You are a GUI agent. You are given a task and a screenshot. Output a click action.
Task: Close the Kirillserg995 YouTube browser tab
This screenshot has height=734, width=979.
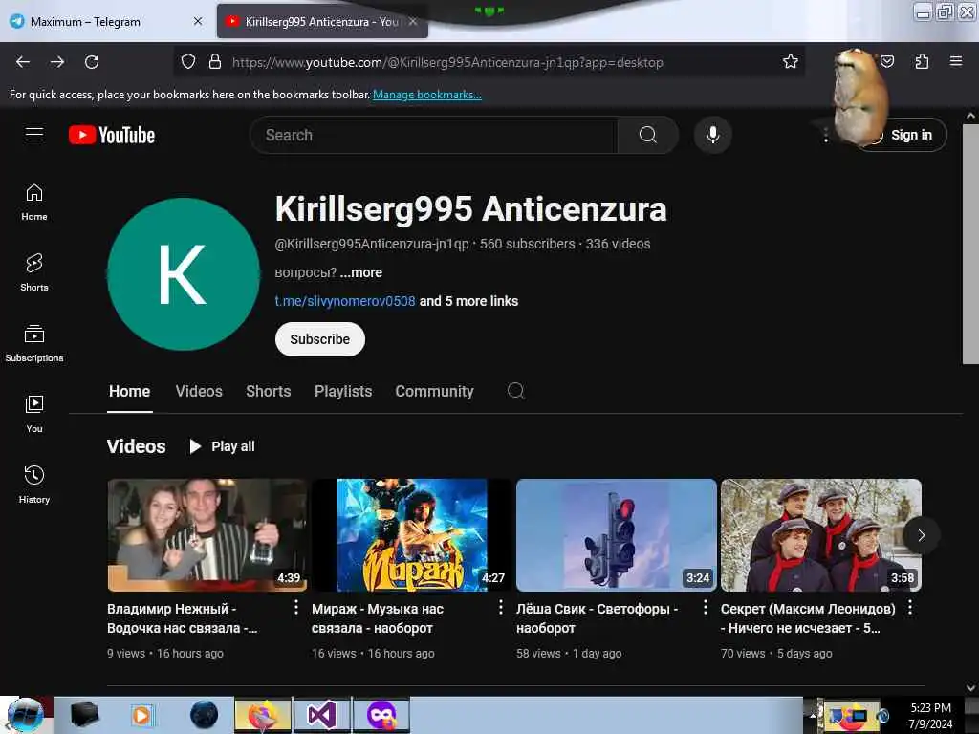(x=413, y=21)
